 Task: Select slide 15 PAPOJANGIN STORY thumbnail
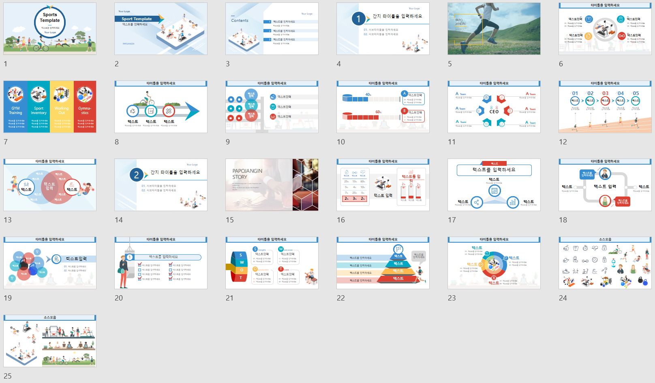pyautogui.click(x=272, y=185)
